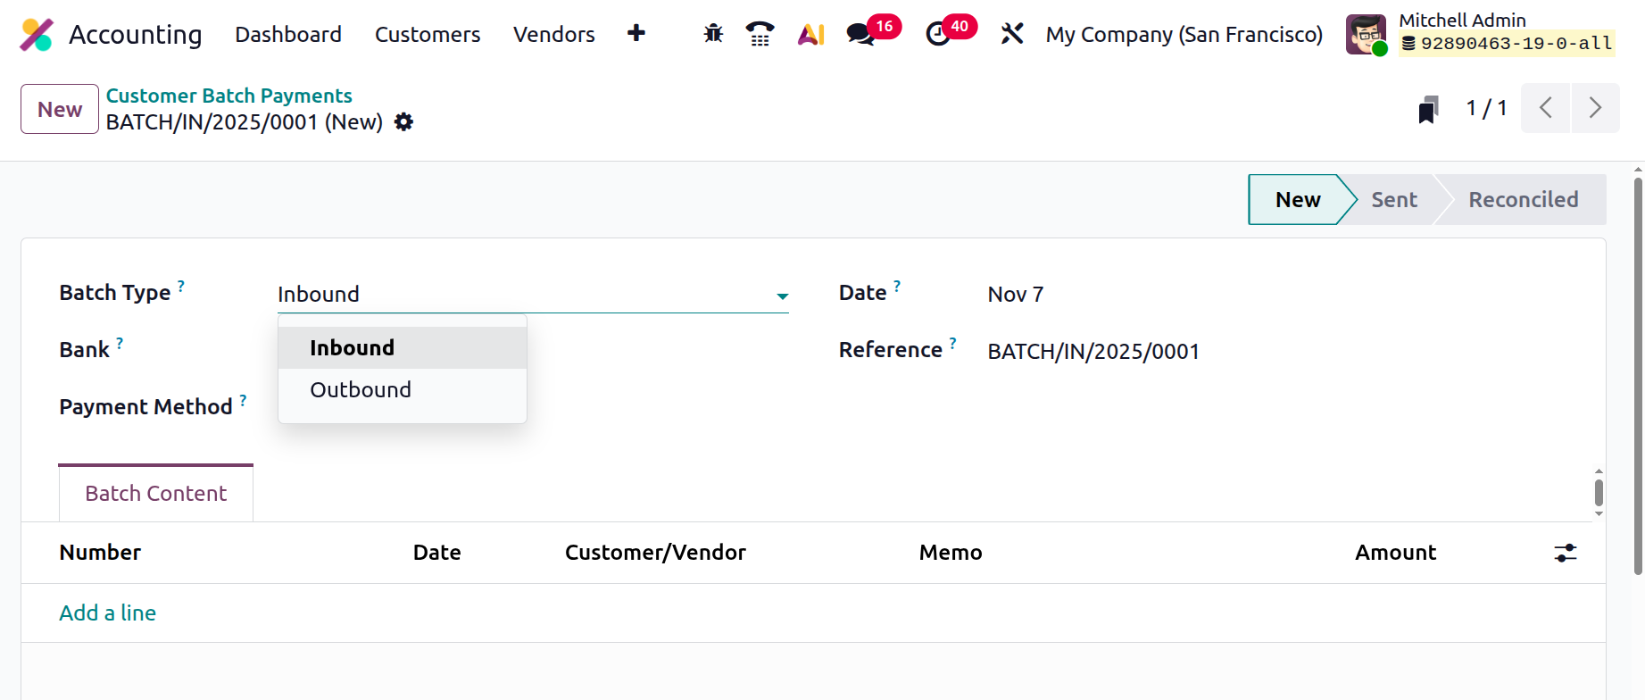The image size is (1645, 700).
Task: Expand the Batch Type dropdown arrow
Action: click(782, 296)
